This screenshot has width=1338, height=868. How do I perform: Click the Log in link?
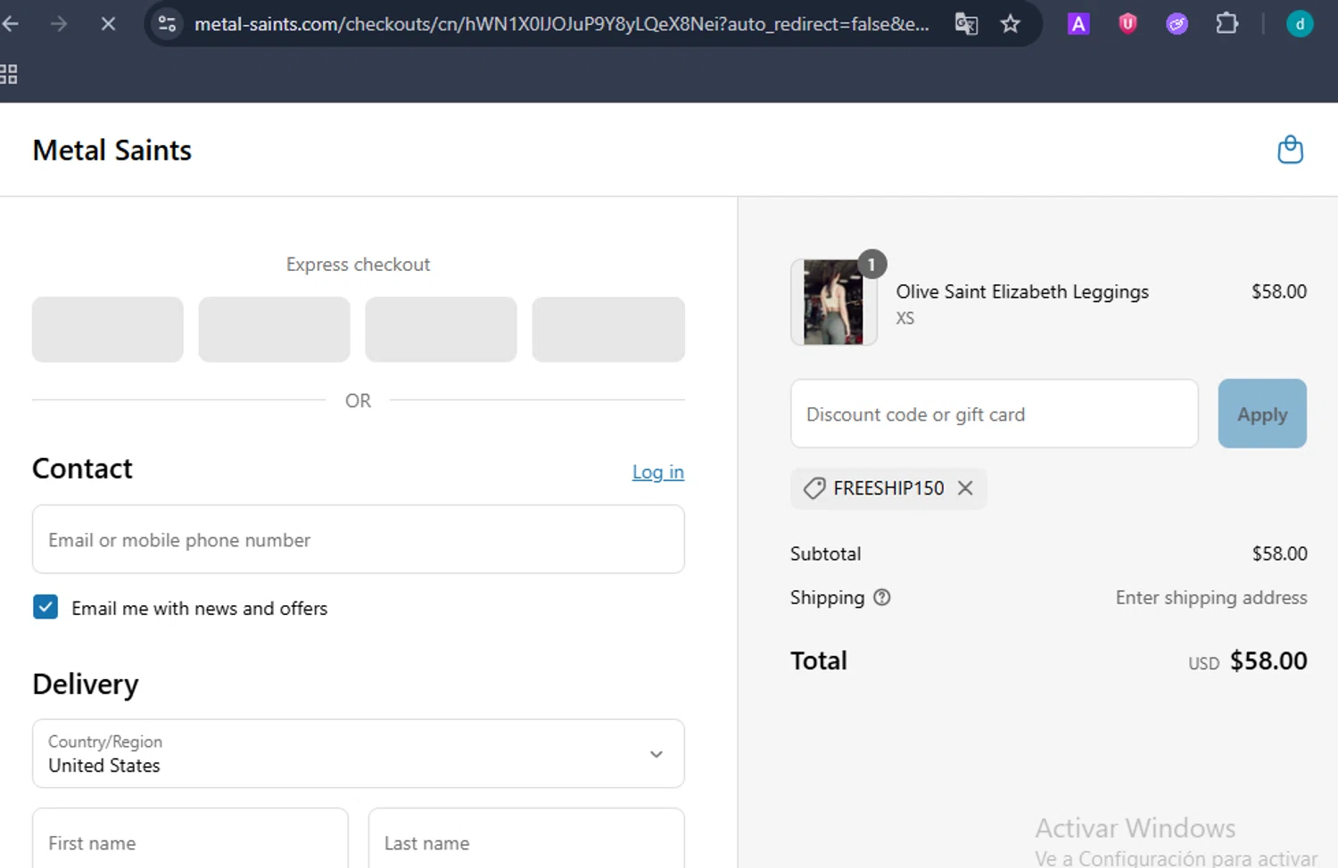coord(657,472)
